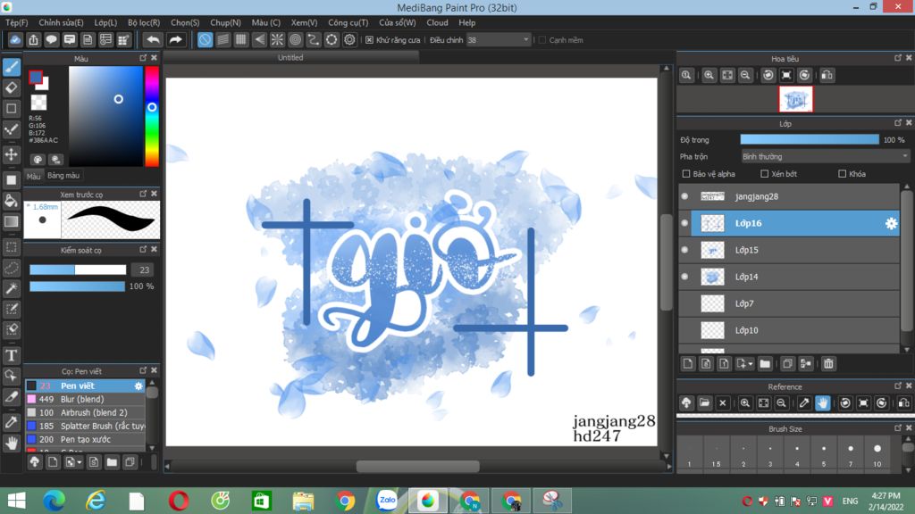Click the Độ trong opacity slider
915x514 pixels.
point(810,140)
